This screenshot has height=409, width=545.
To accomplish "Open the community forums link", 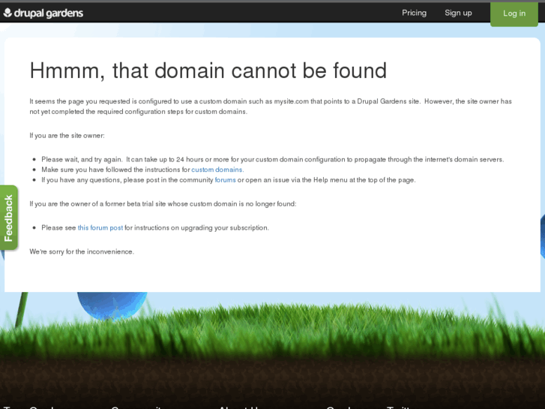I will [x=225, y=180].
